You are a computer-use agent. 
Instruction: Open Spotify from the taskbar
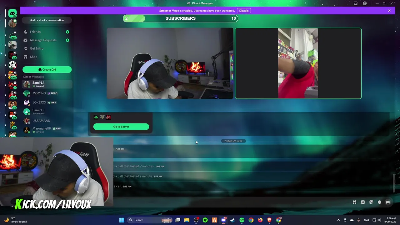coord(242,220)
